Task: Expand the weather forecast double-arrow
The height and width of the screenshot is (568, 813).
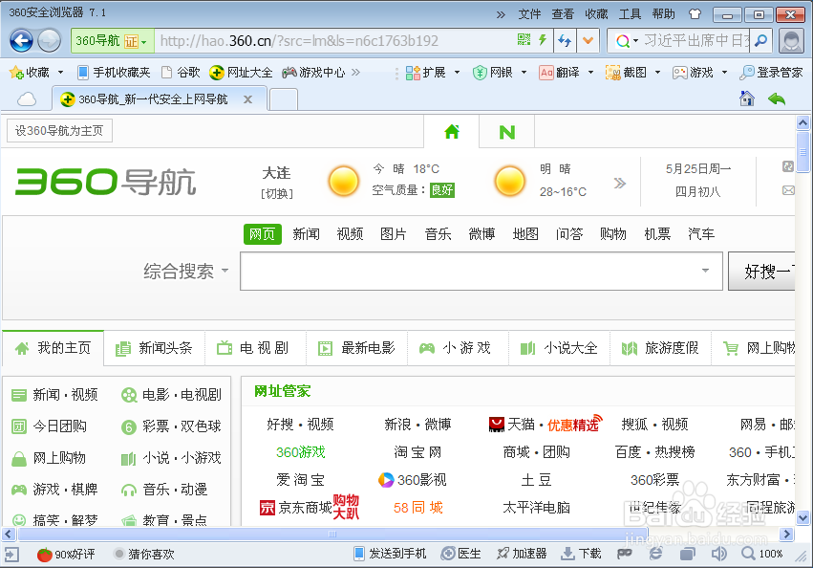Action: coord(620,183)
